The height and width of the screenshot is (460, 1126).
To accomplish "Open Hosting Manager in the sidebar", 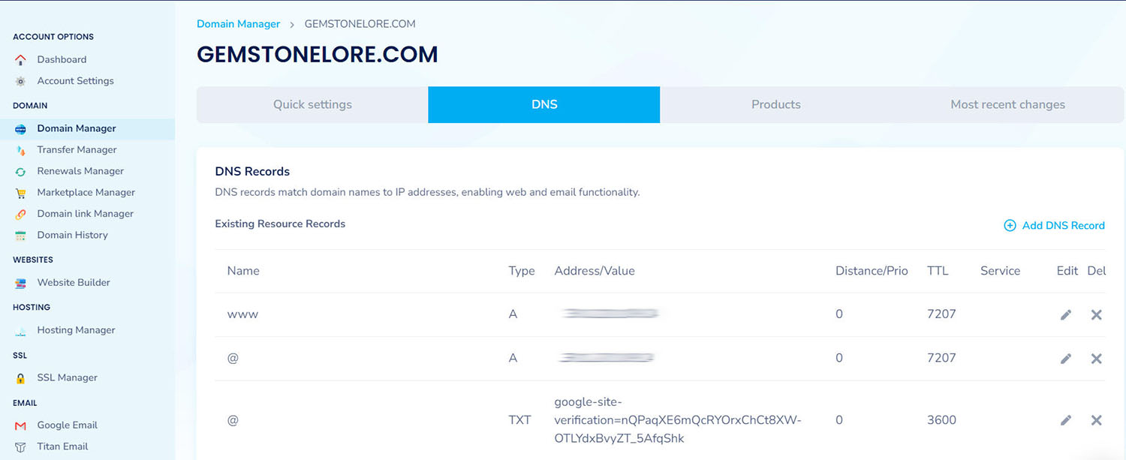I will pyautogui.click(x=76, y=330).
